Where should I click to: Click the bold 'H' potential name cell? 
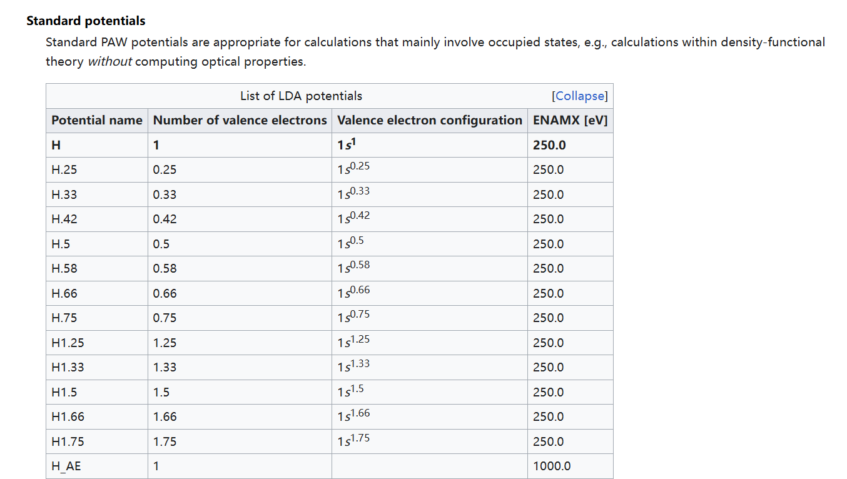[97, 145]
